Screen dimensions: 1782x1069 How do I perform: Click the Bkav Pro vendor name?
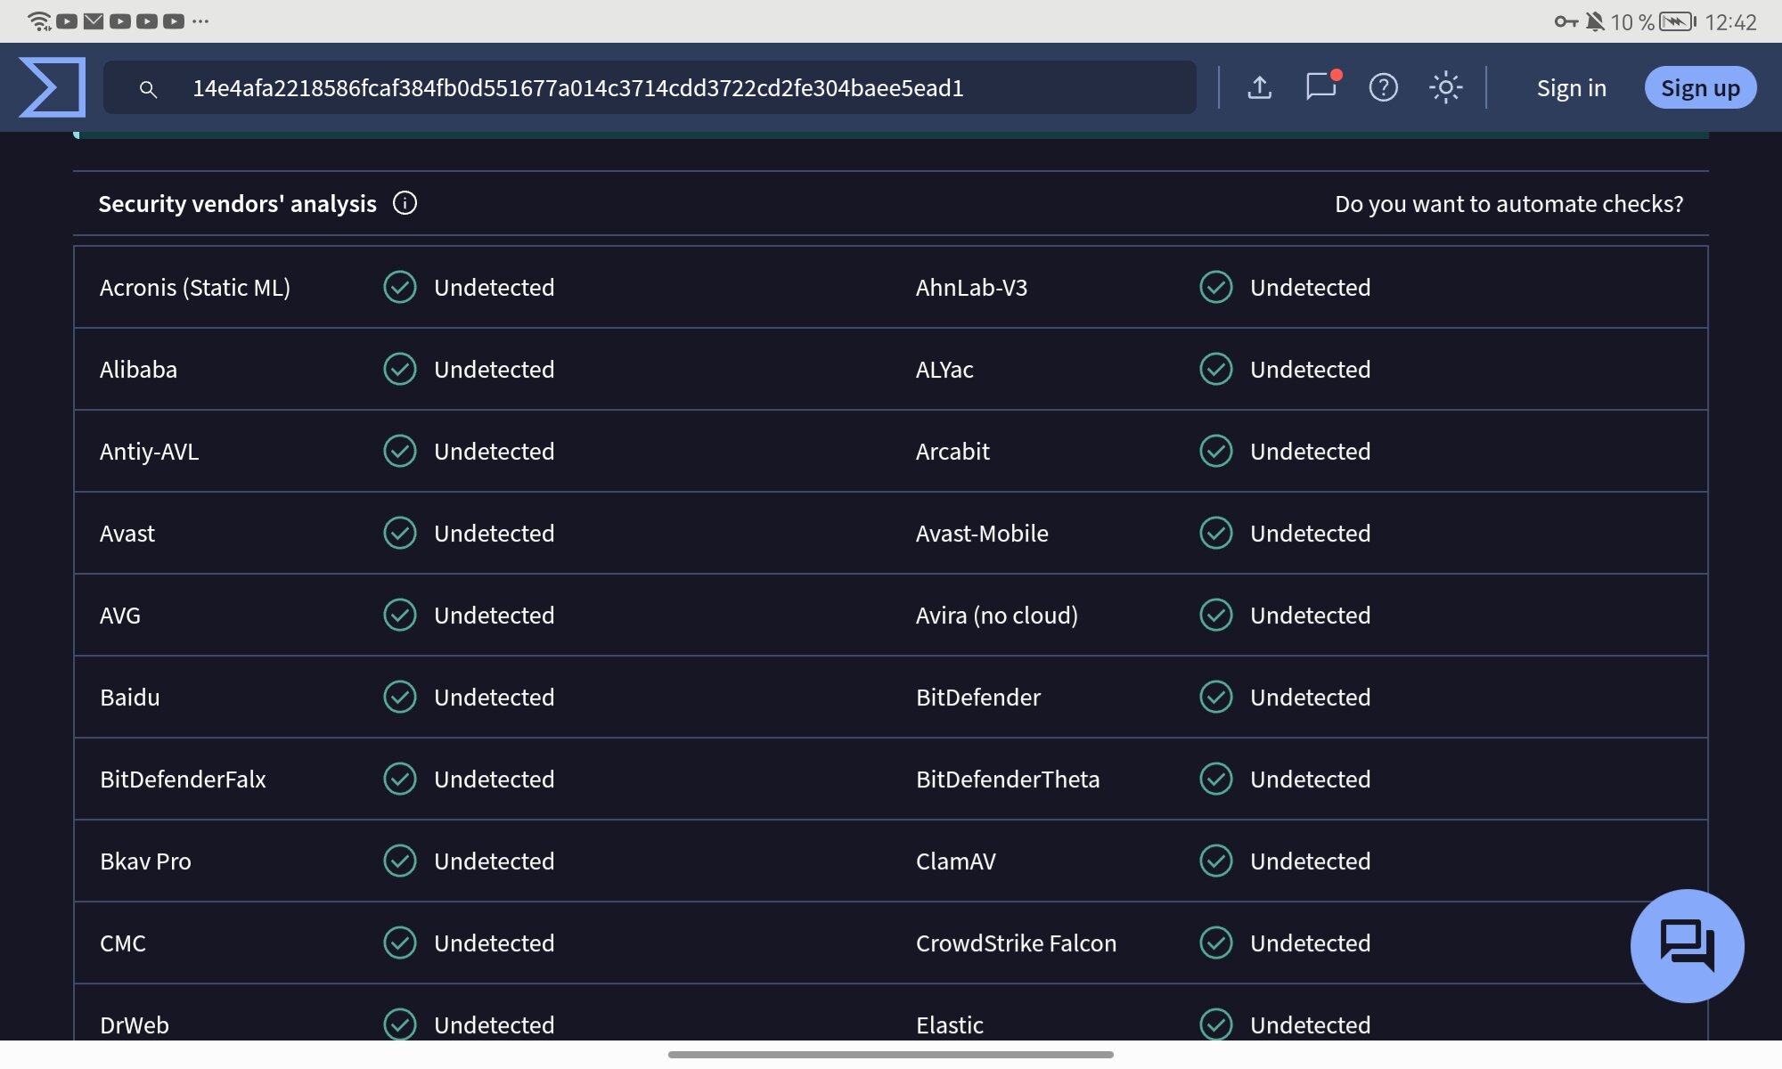click(145, 861)
